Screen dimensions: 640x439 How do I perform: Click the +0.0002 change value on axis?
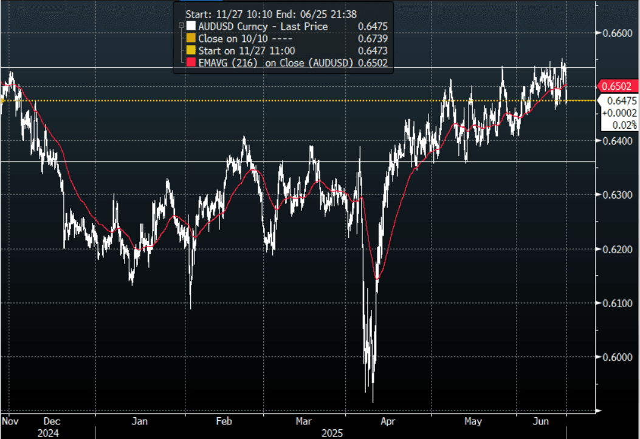point(619,113)
